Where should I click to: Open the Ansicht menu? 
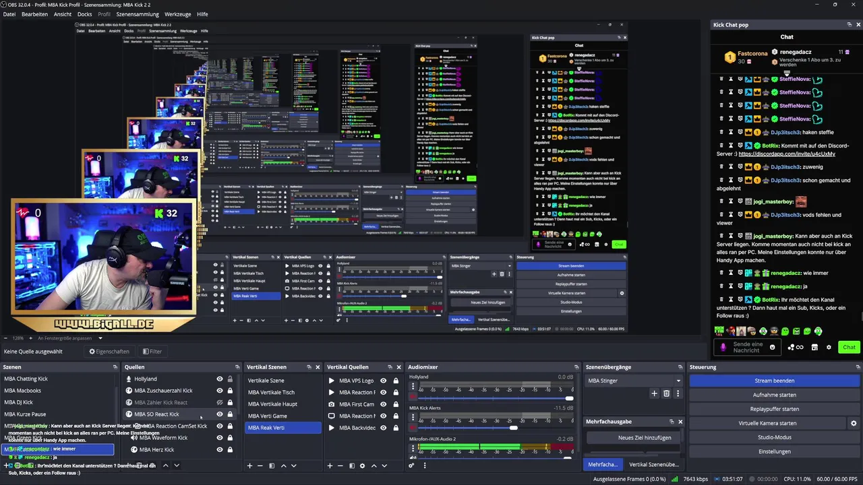click(63, 14)
